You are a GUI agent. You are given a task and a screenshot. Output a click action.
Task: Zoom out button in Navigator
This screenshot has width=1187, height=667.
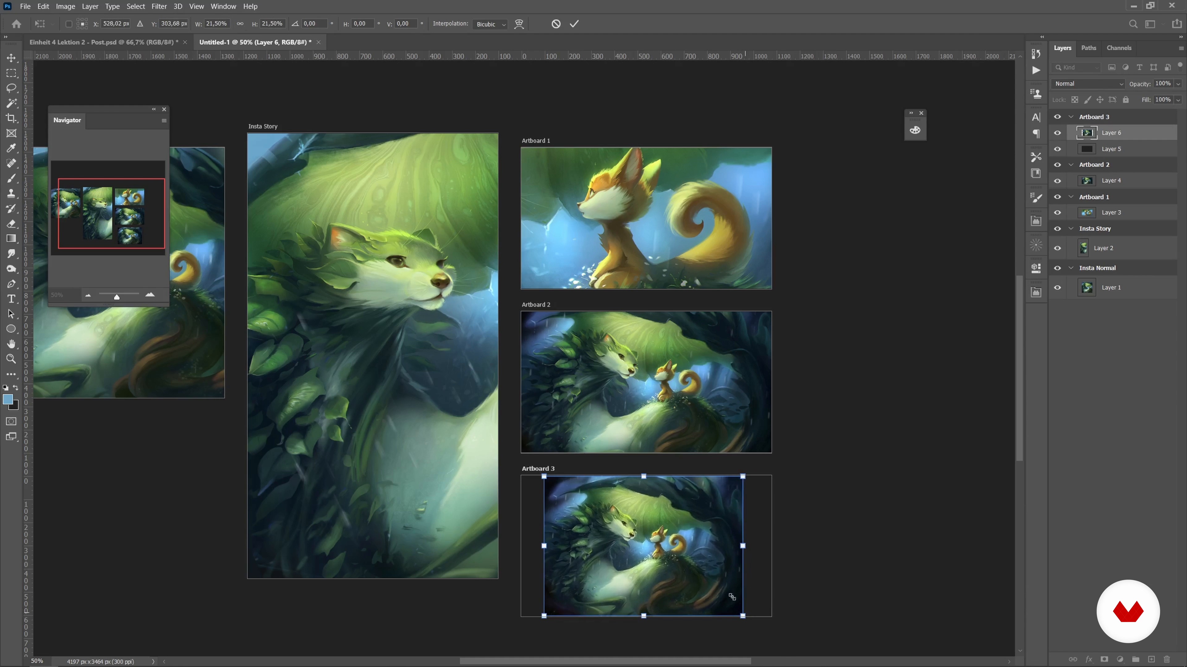click(x=87, y=295)
